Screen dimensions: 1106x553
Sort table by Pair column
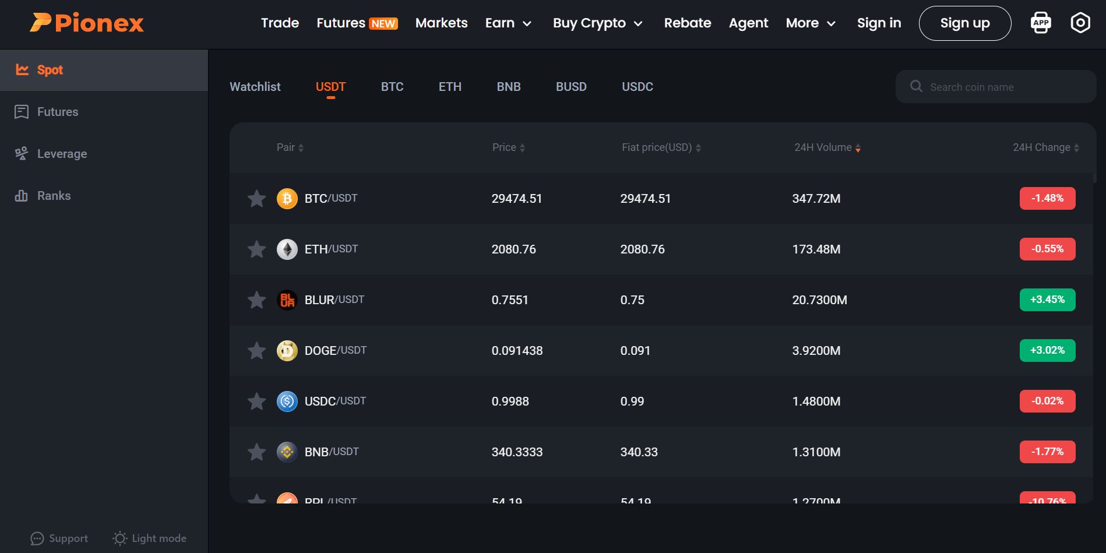[x=290, y=147]
